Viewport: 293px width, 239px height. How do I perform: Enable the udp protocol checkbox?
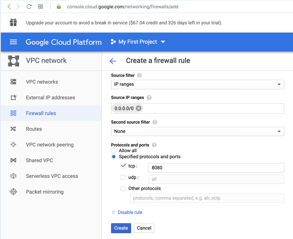click(x=123, y=177)
